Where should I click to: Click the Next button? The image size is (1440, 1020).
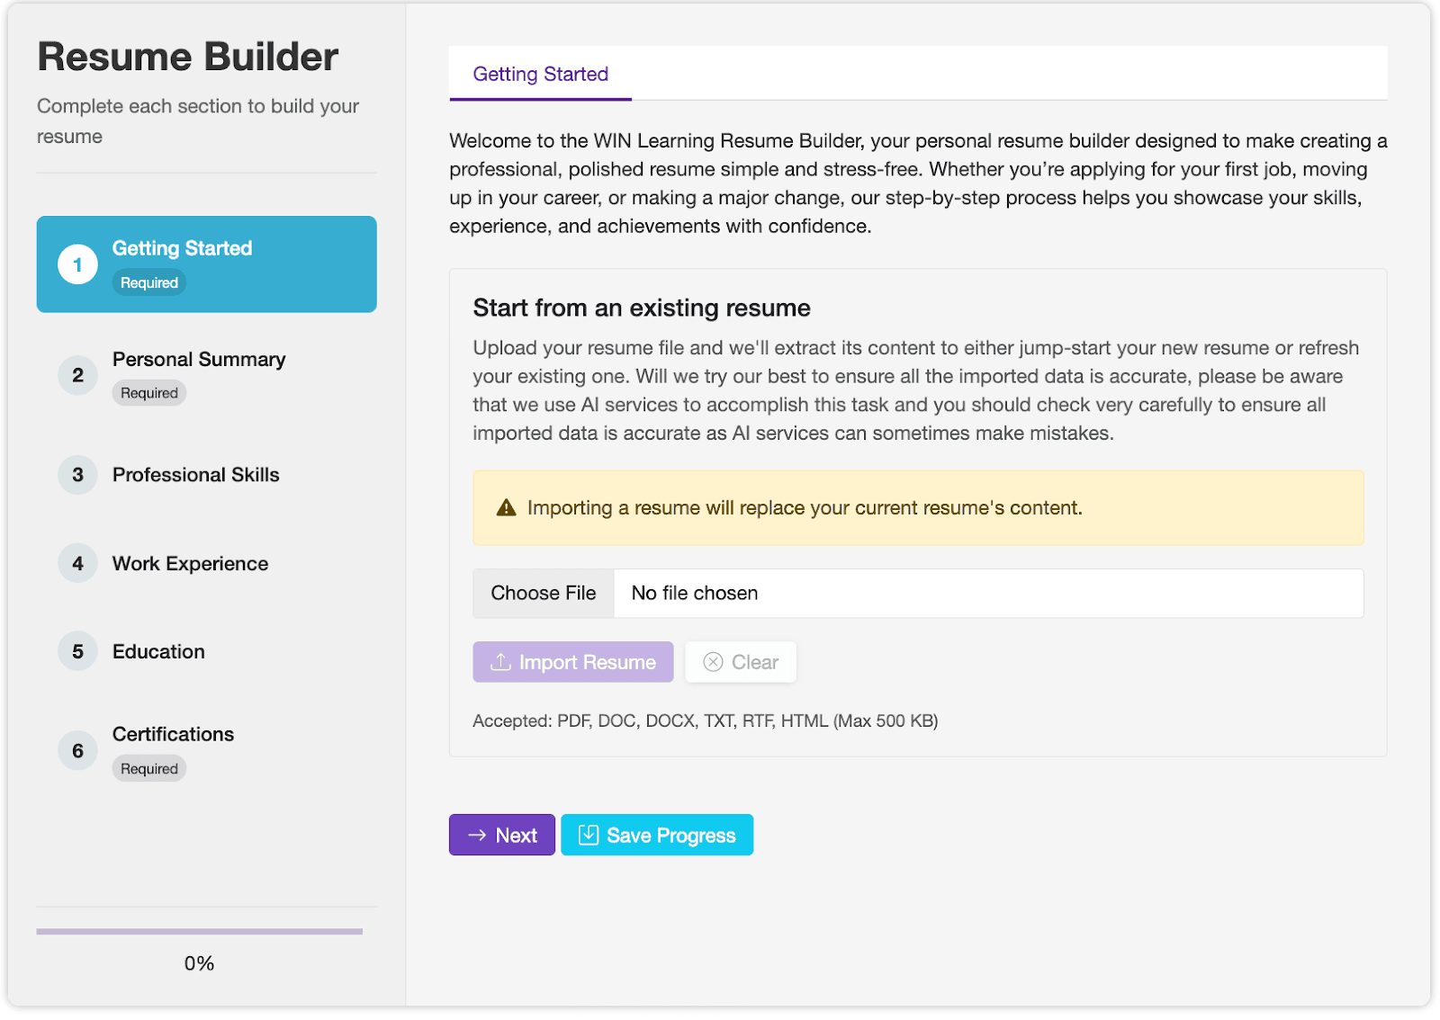(501, 835)
